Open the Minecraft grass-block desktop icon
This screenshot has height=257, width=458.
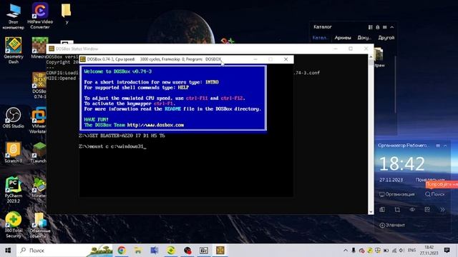click(40, 48)
